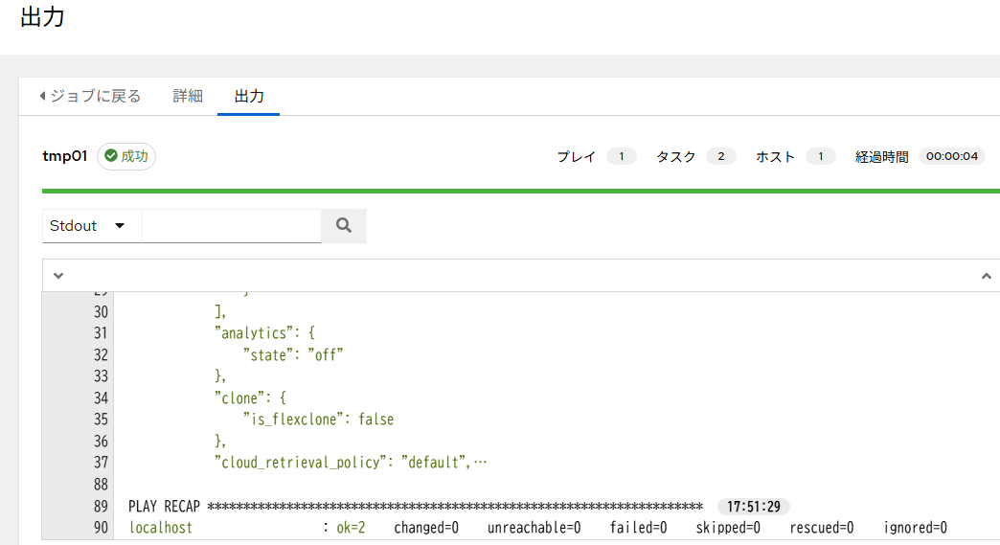This screenshot has width=1000, height=545.
Task: Collapse output with the up chevron
Action: pos(986,276)
